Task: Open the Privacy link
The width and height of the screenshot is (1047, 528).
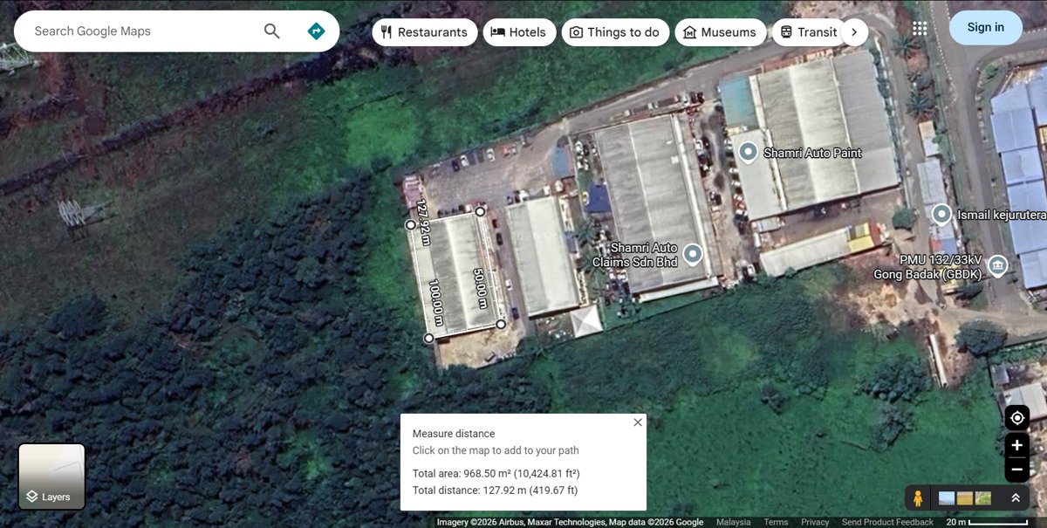Action: coord(815,522)
